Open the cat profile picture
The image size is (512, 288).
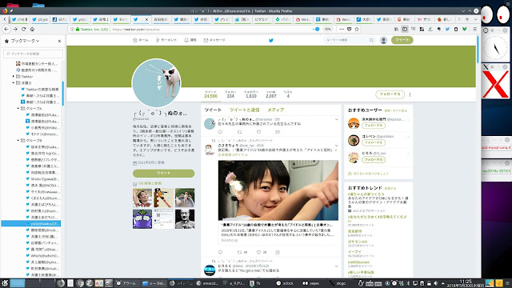[x=156, y=83]
